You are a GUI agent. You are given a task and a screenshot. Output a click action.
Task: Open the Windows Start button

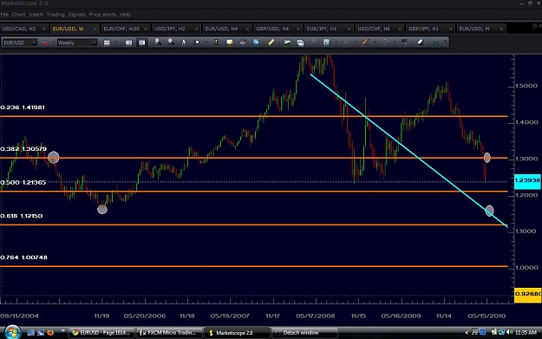pos(12,332)
